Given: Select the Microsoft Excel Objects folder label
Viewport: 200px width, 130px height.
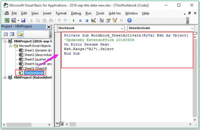Looking at the screenshot, I should pyautogui.click(x=35, y=46).
